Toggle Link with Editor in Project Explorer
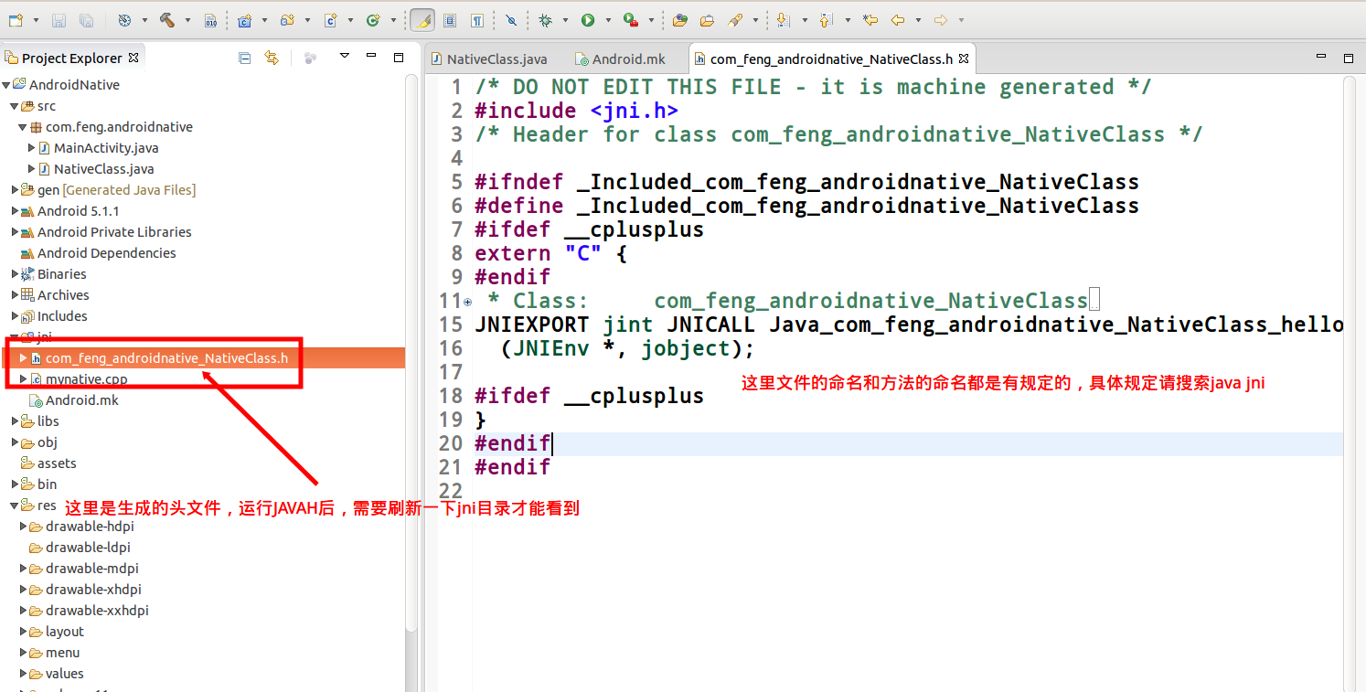 (x=271, y=58)
